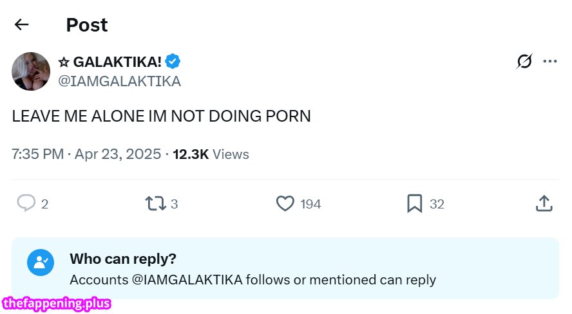Click the blue person icon beside Who can reply

click(x=41, y=262)
